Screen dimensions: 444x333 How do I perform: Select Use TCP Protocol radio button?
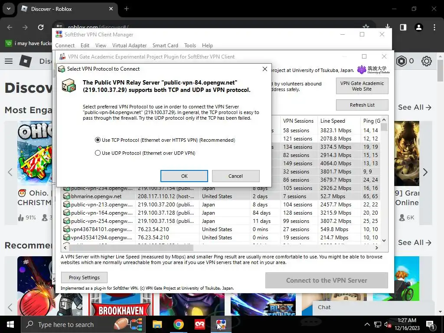[98, 140]
